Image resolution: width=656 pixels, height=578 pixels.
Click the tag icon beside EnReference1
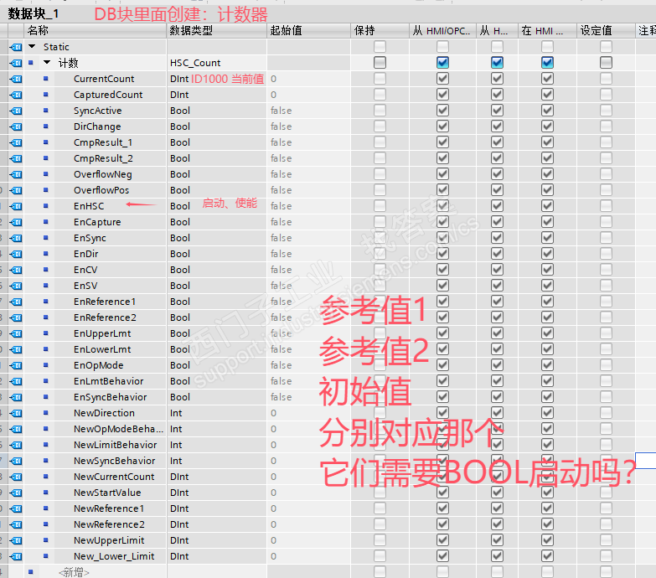click(16, 301)
